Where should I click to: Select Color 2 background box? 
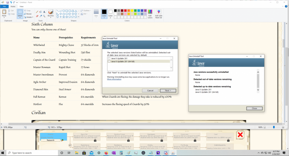click(x=110, y=13)
